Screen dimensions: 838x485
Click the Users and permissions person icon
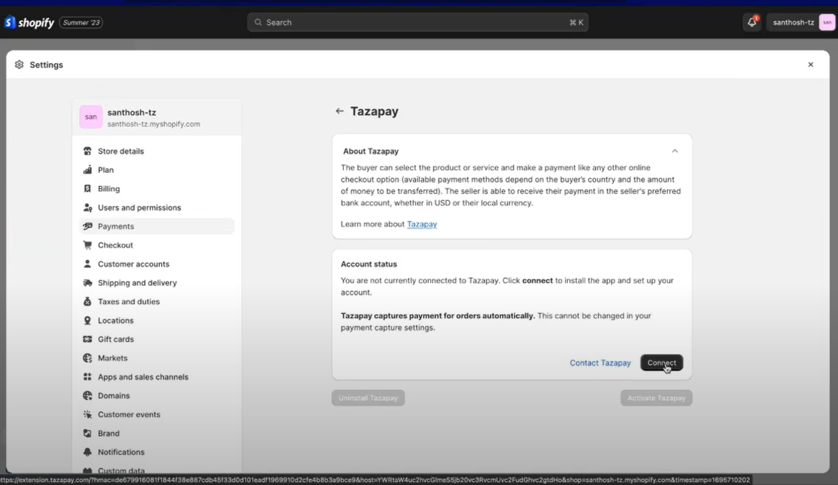(x=88, y=208)
